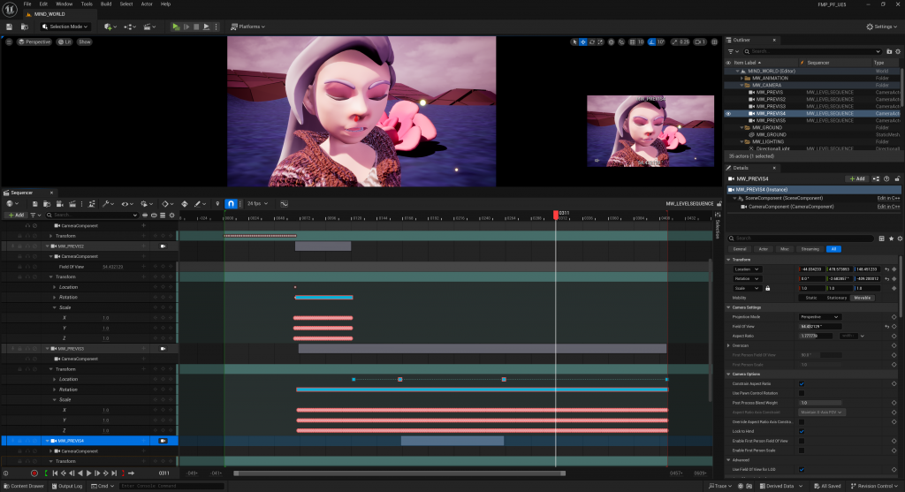Toggle the blue snapping magnet in Sequencer
This screenshot has width=905, height=492.
click(x=230, y=203)
